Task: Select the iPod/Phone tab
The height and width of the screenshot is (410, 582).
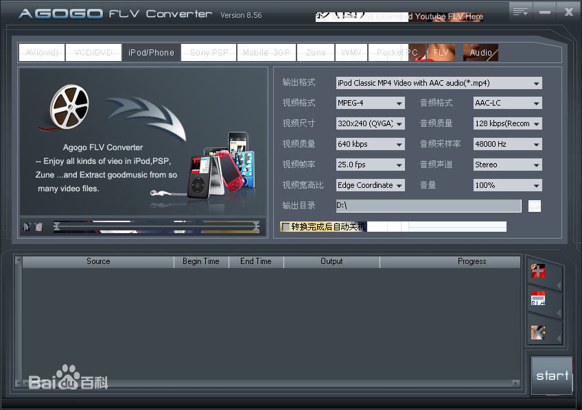Action: [x=151, y=53]
